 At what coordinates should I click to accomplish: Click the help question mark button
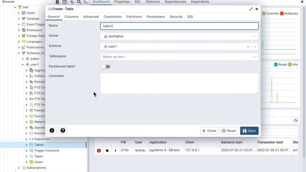63,130
